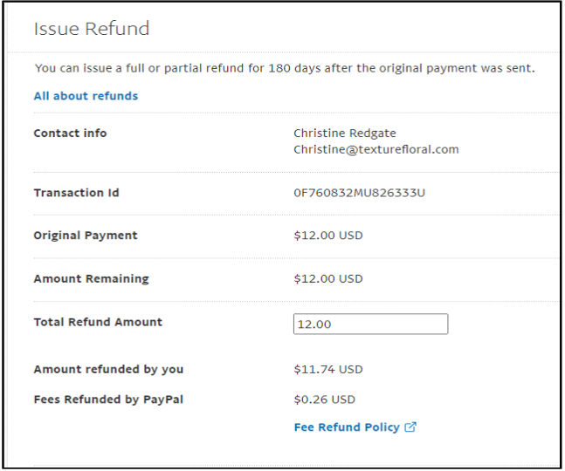Click the 180 days refund notice text
This screenshot has height=471, width=565.
(x=284, y=68)
